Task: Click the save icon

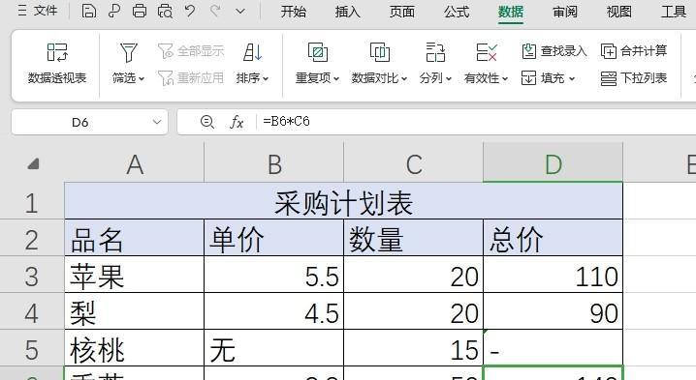Action: tap(89, 11)
